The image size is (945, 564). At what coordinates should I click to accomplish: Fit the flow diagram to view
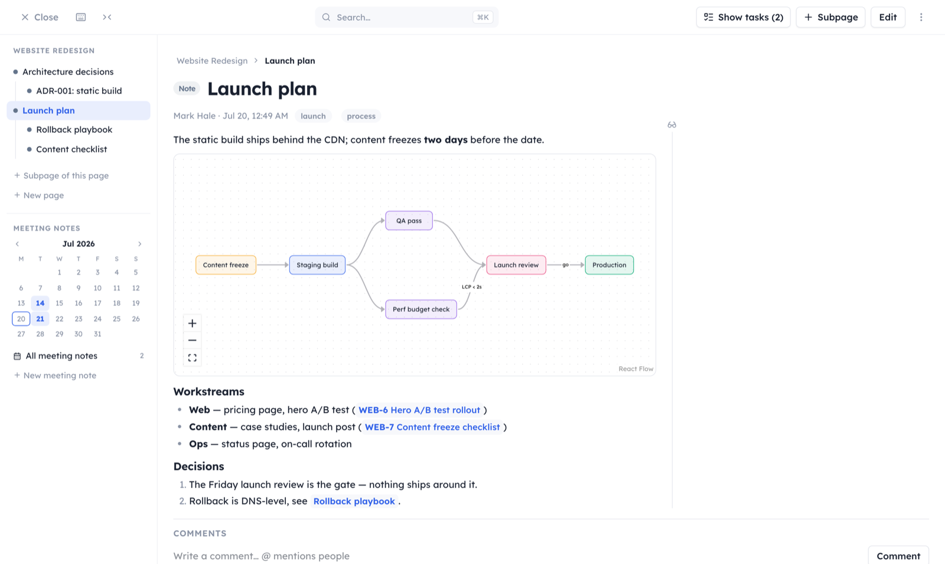(x=193, y=358)
